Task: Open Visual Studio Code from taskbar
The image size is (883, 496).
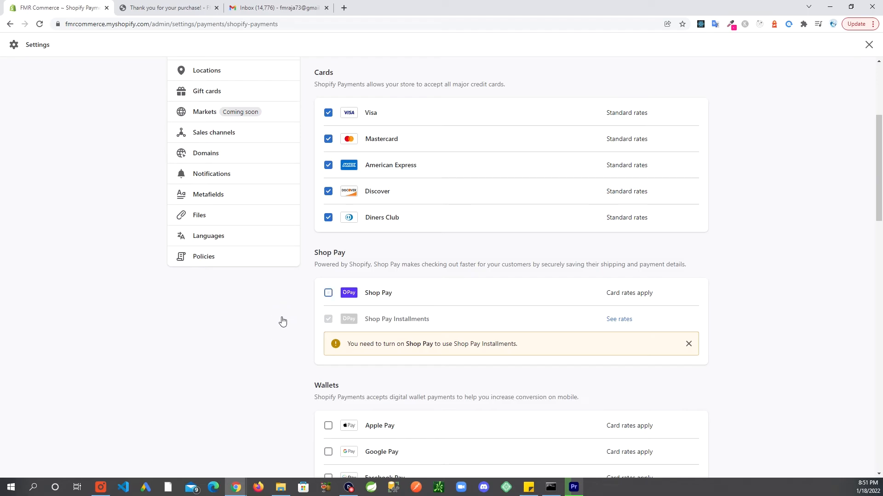Action: click(123, 487)
